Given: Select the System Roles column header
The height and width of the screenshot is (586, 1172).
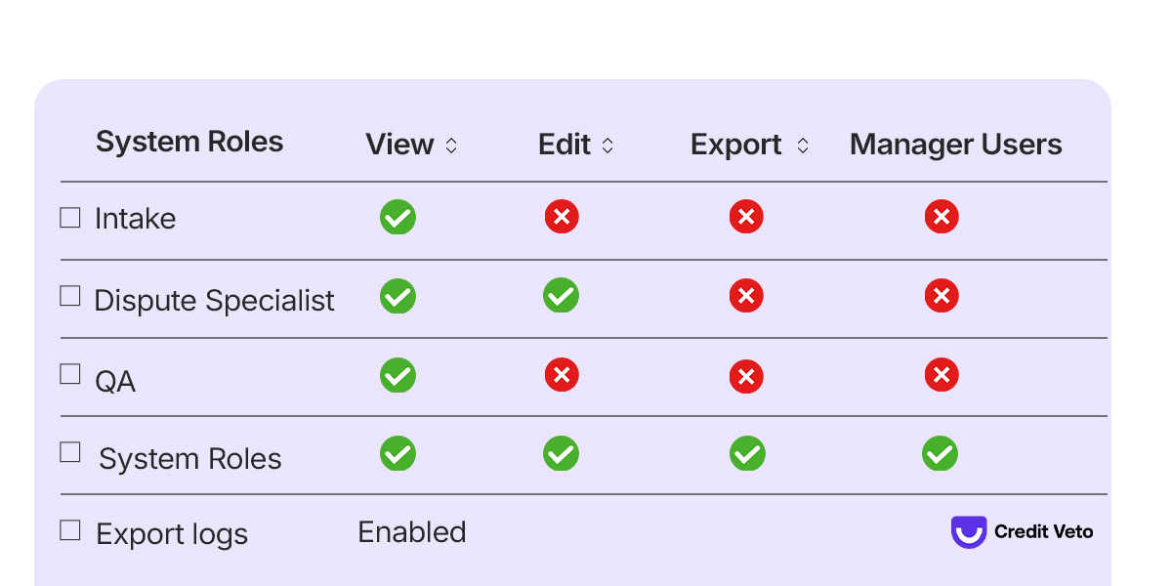Looking at the screenshot, I should coord(189,143).
